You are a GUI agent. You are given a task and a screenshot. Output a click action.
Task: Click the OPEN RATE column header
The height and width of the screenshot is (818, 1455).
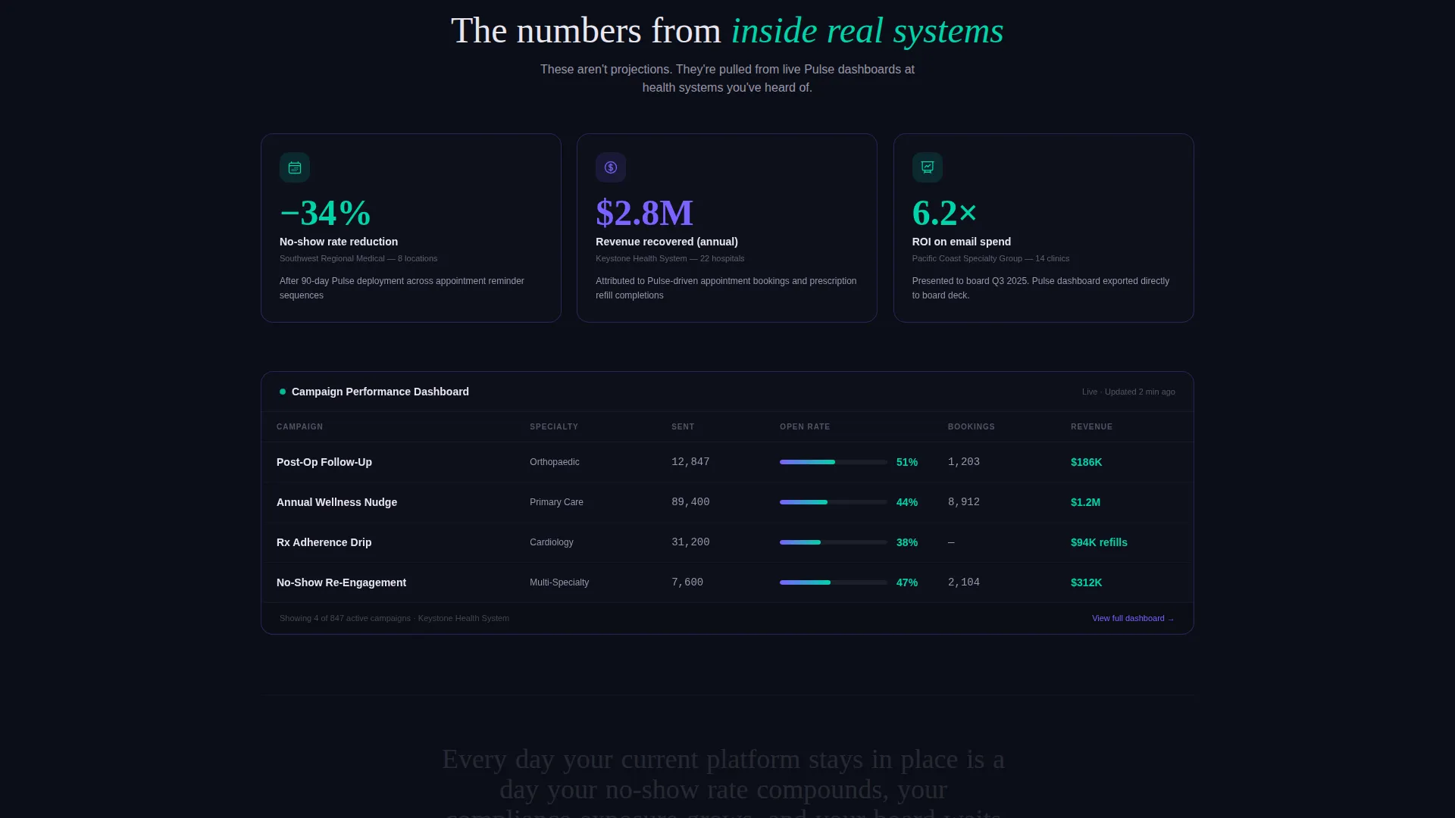805,426
